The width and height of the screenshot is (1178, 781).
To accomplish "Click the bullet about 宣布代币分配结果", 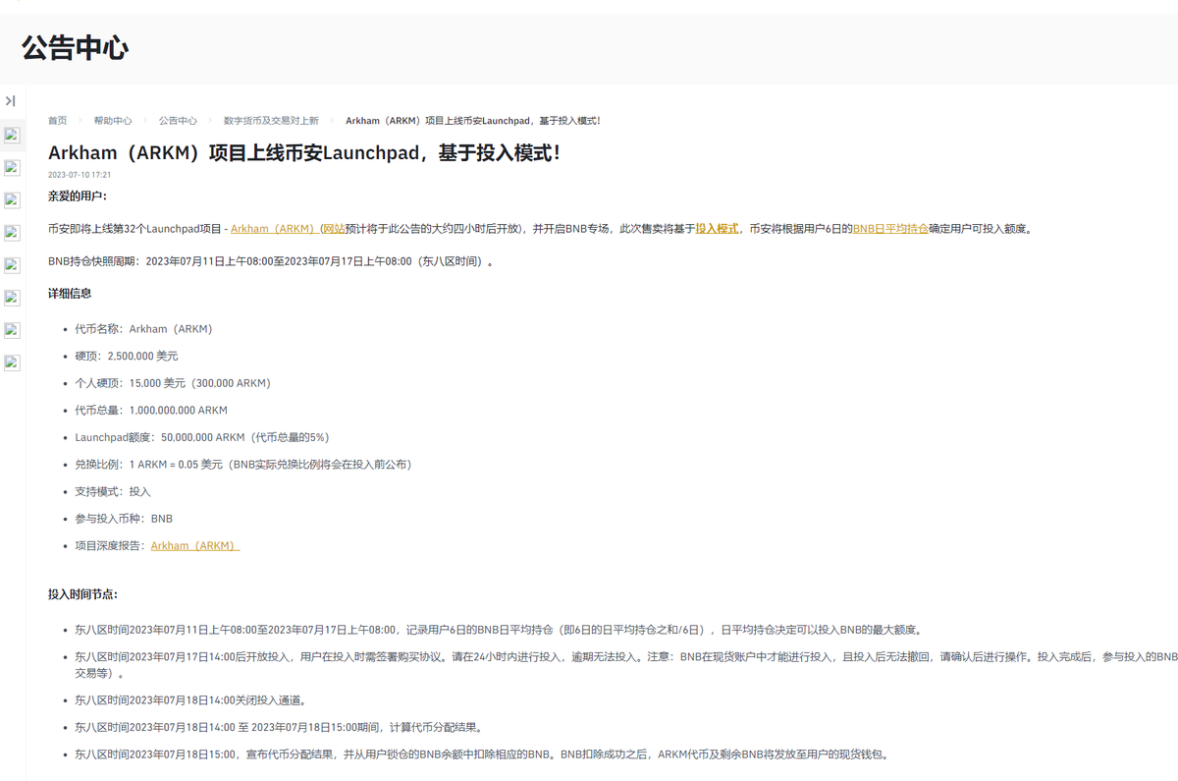I will [482, 755].
